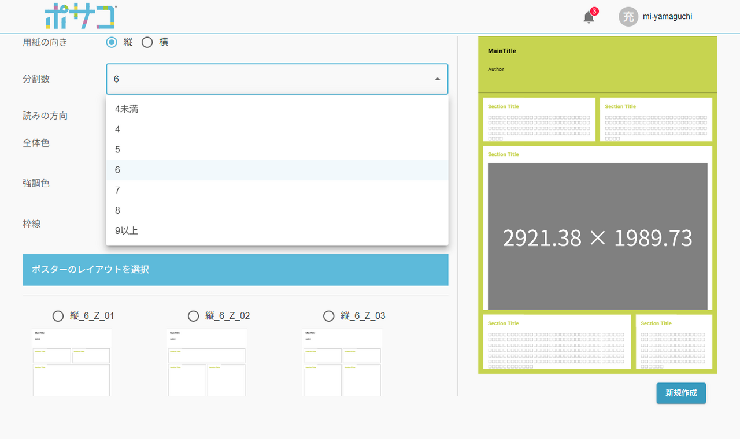Image resolution: width=740 pixels, height=439 pixels.
Task: Choose the 縦_6_Z_03 layout radio button
Action: click(329, 316)
